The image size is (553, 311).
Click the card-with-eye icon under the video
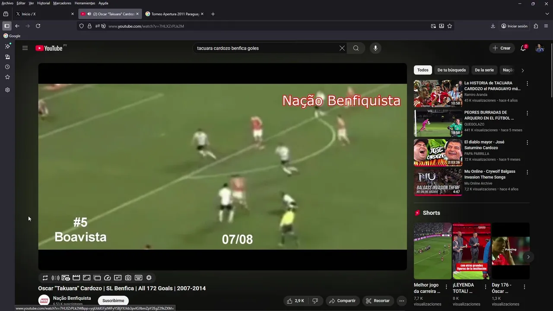click(x=66, y=278)
